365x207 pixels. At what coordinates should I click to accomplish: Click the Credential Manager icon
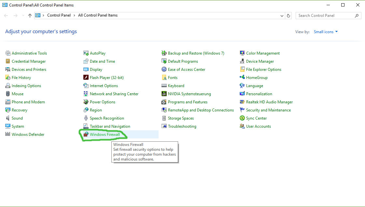coord(8,61)
